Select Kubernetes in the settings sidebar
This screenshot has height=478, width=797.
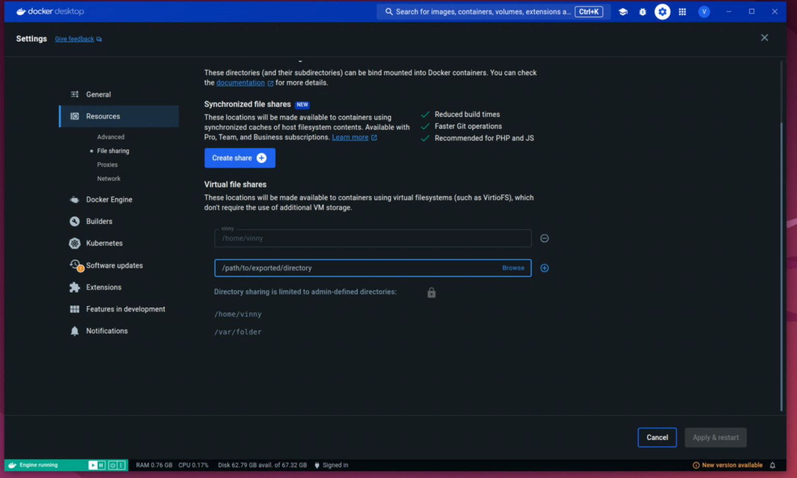click(104, 243)
